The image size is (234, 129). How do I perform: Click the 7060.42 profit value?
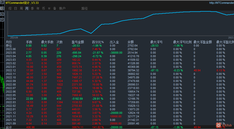click(x=77, y=95)
